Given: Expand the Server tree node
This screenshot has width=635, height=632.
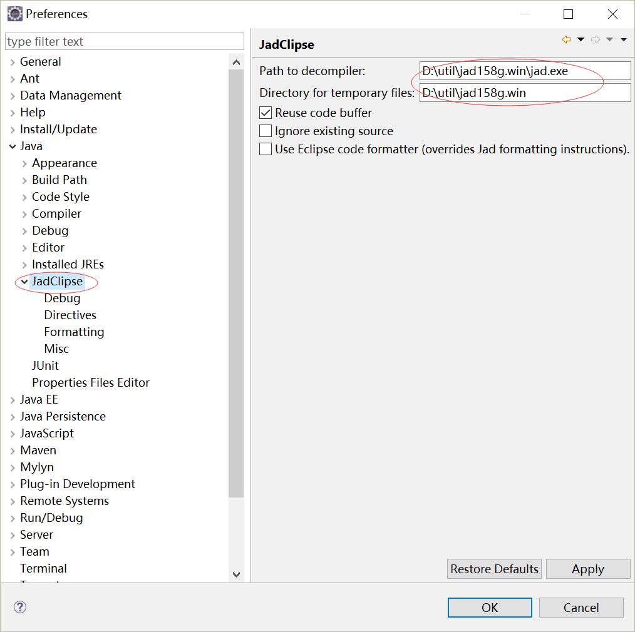Looking at the screenshot, I should (x=13, y=535).
